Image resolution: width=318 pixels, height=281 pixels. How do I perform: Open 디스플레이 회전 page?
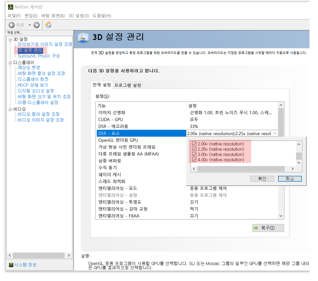pyautogui.click(x=33, y=79)
